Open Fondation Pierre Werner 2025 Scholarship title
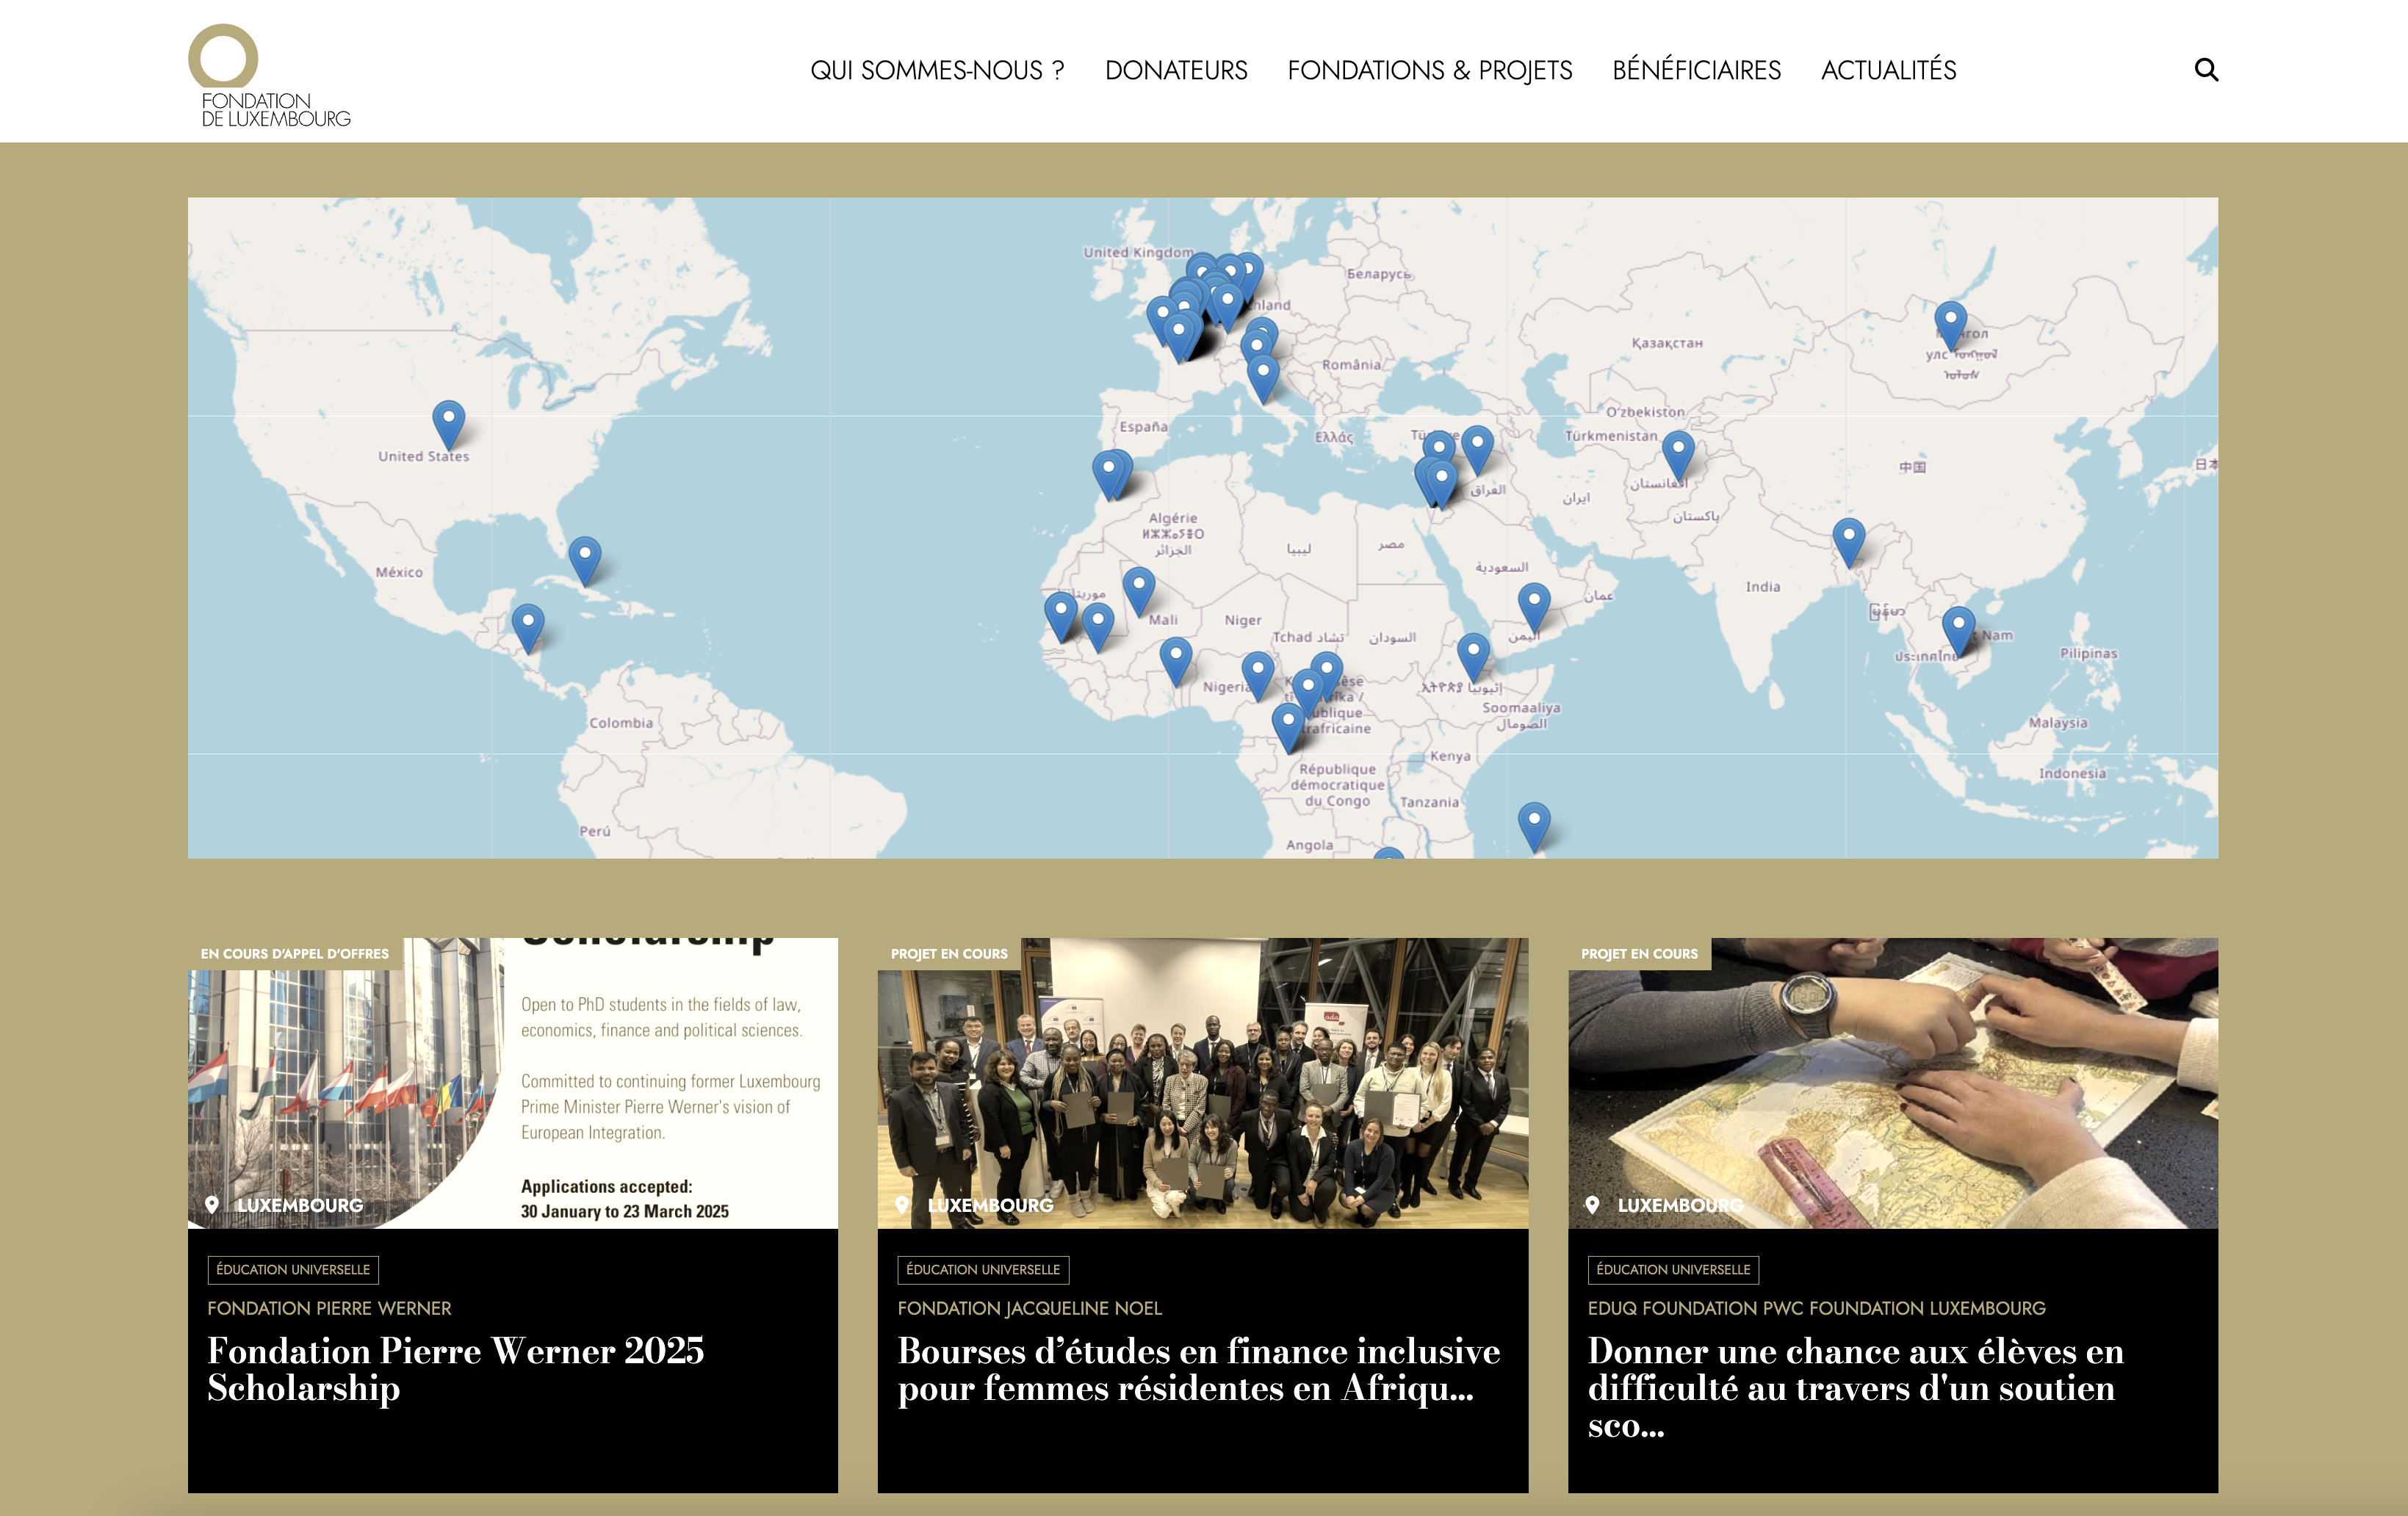 point(455,1369)
